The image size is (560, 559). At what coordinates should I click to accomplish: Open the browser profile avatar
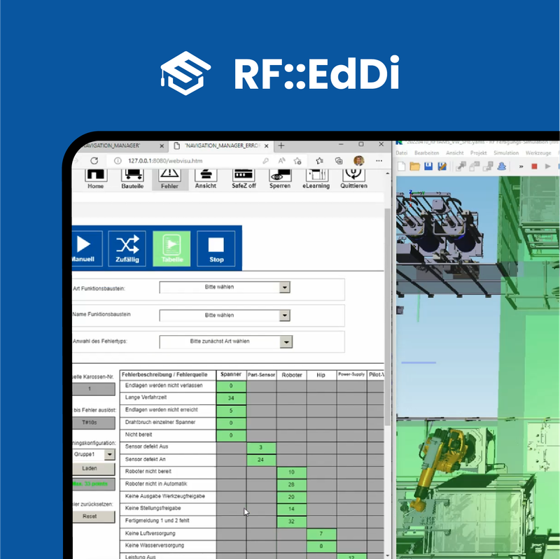359,161
